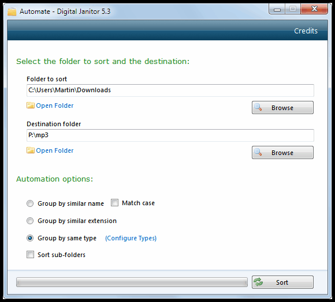Click the magnifier icon on the Destination folder Browse button
This screenshot has height=302, width=335.
(x=258, y=152)
